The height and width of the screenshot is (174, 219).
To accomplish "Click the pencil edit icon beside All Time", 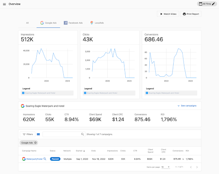I will 213,4.
